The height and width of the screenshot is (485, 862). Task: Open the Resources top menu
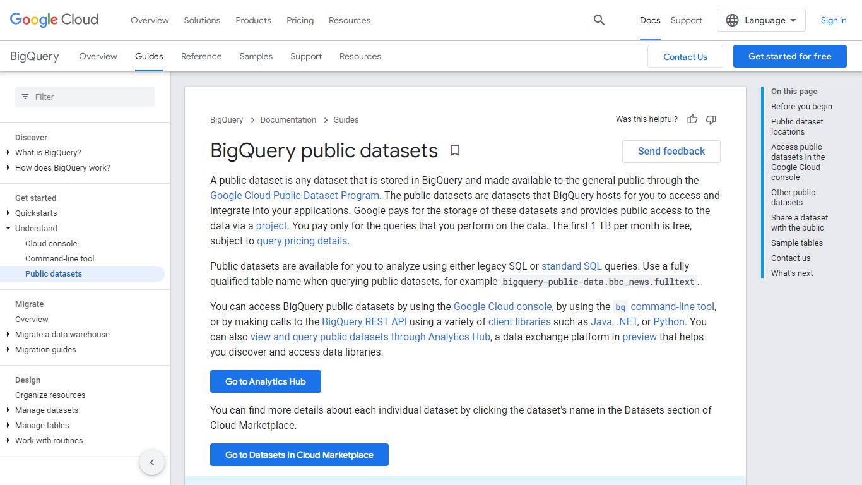click(350, 20)
